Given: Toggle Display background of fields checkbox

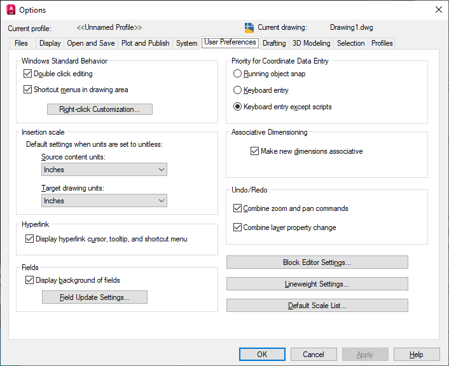Looking at the screenshot, I should (29, 280).
